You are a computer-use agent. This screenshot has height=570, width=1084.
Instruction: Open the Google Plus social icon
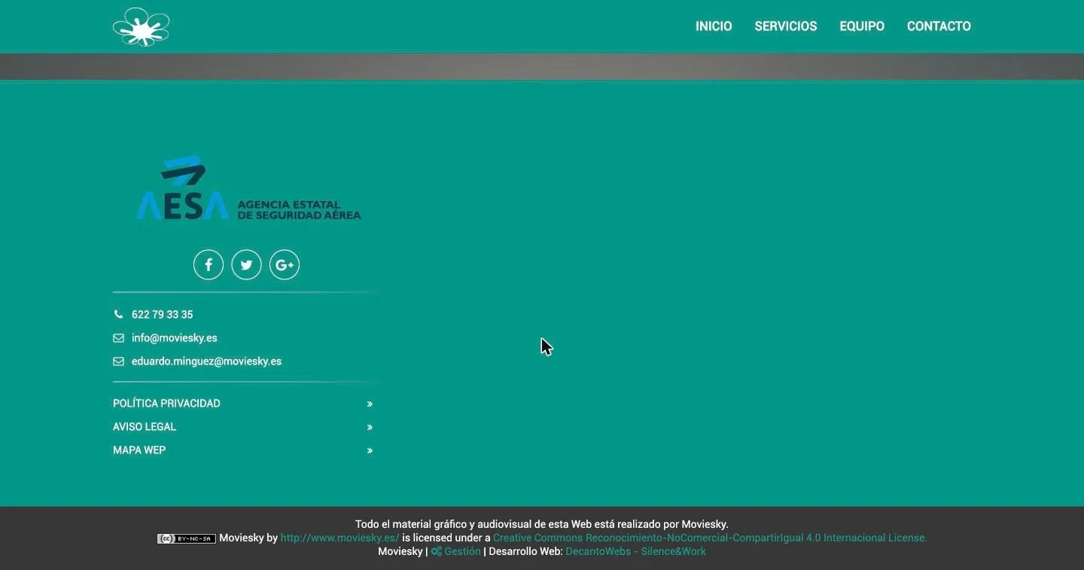(x=285, y=264)
